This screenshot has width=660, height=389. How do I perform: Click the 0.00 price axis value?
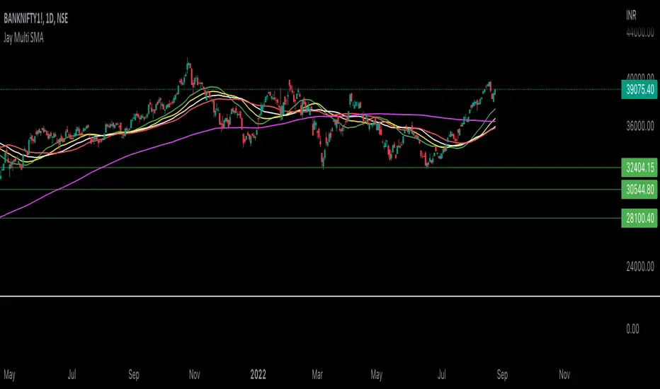coord(632,329)
